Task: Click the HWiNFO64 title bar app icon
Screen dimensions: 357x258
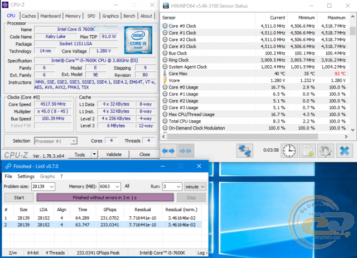Action: [x=166, y=6]
